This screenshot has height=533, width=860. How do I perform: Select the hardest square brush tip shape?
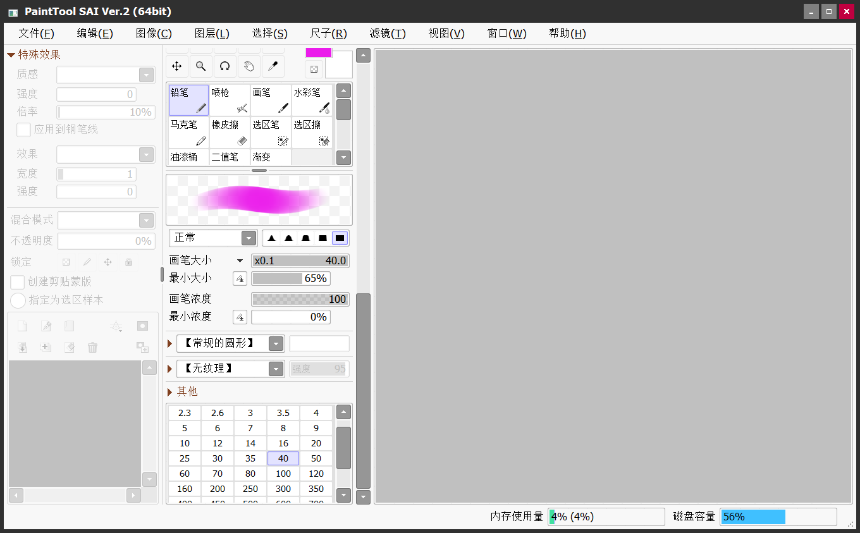click(340, 238)
